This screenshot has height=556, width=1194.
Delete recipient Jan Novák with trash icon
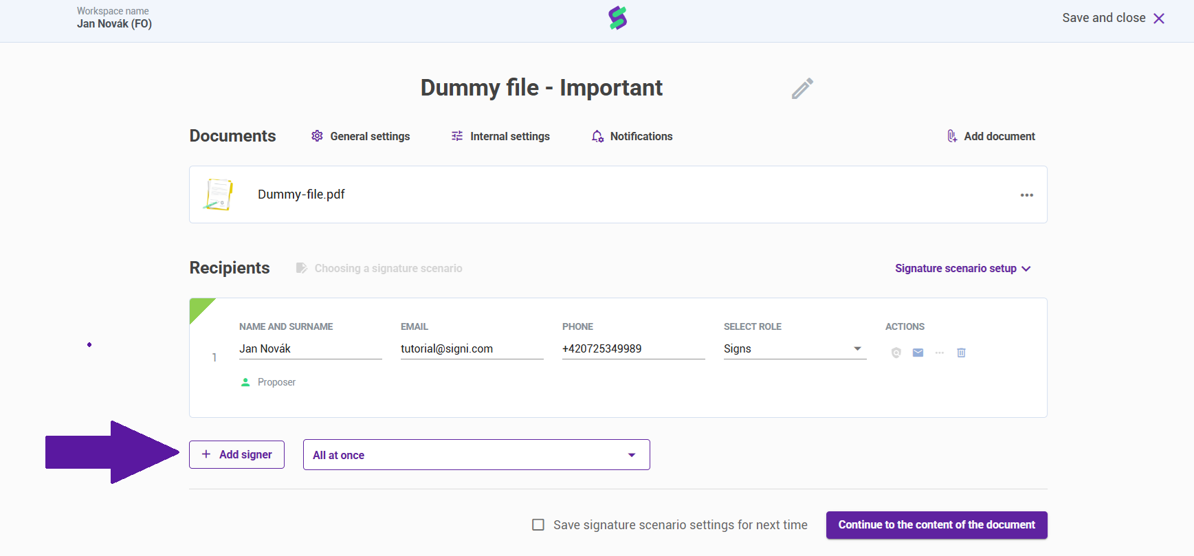tap(961, 353)
